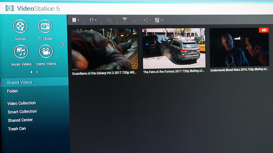Viewport: 273px width, 153px height.
Task: Open Smart Collection in sidebar
Action: [22, 111]
